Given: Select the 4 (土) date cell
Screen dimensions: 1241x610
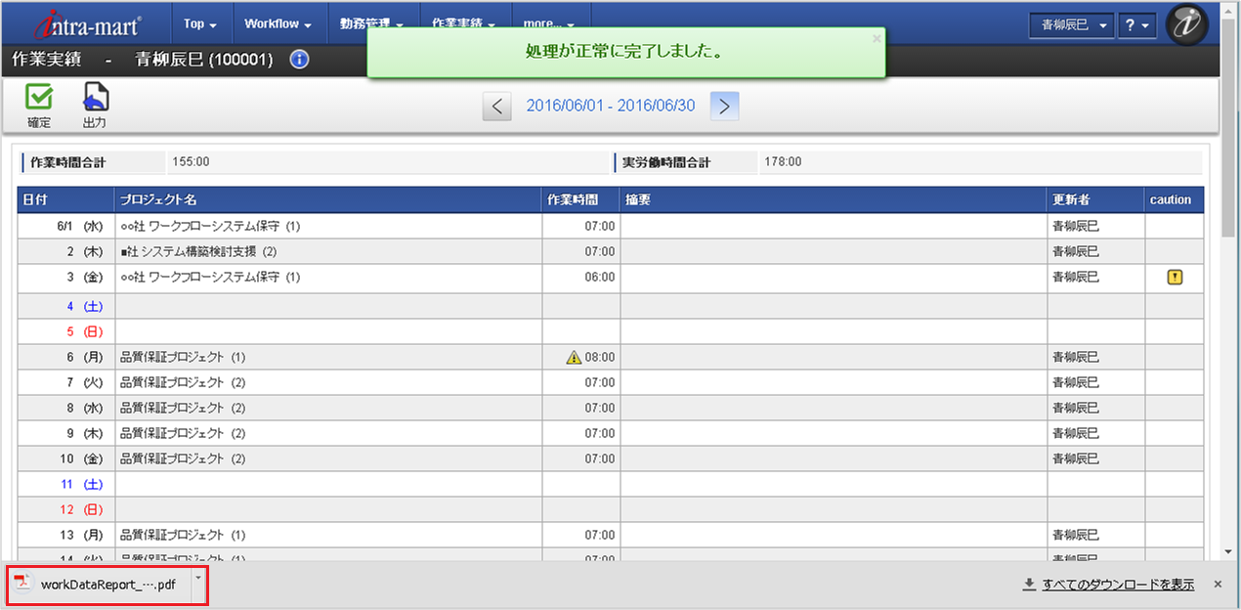Looking at the screenshot, I should click(65, 306).
